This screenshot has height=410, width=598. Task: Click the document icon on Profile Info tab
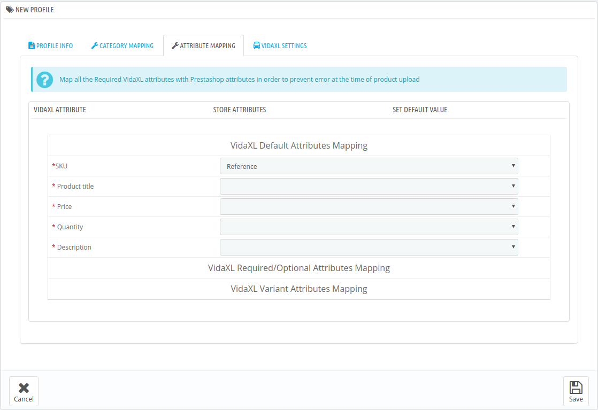point(32,46)
